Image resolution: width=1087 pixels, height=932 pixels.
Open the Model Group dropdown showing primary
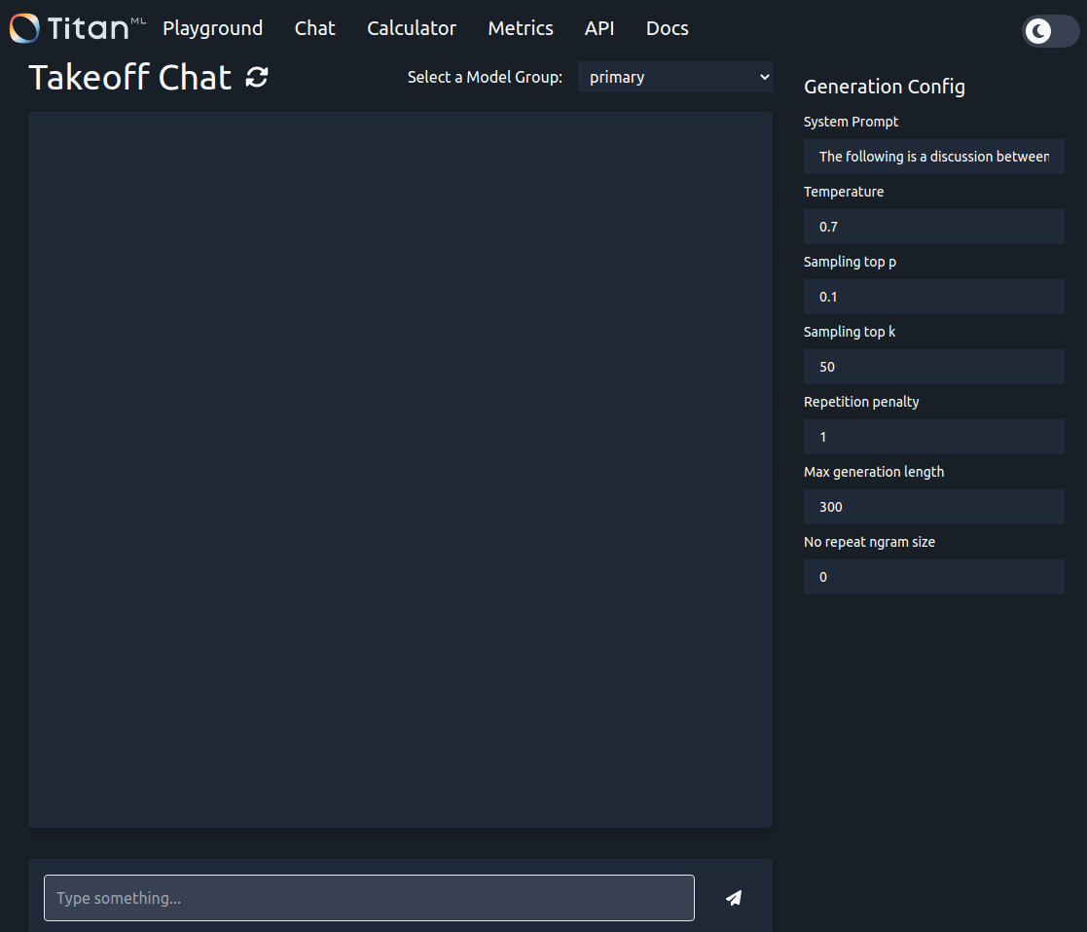point(675,77)
